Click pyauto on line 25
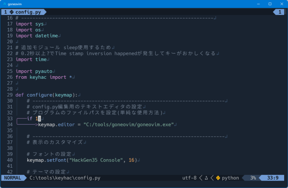Viewport: 288px width, 188px height. 44,71
